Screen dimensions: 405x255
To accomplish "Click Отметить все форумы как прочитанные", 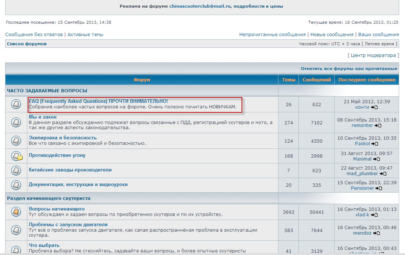I will 349,69.
